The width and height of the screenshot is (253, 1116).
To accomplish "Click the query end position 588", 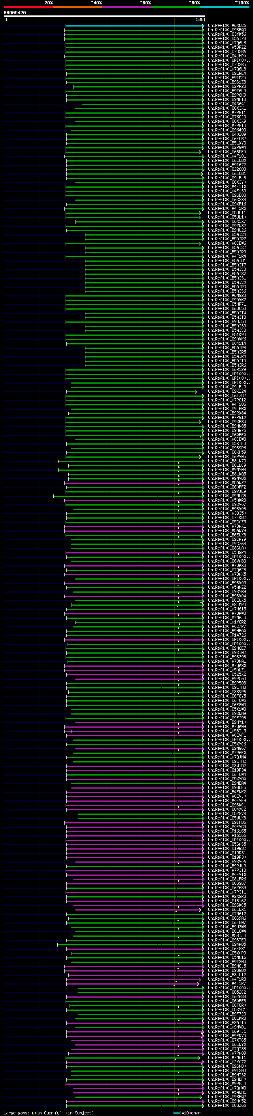I will tap(199, 19).
